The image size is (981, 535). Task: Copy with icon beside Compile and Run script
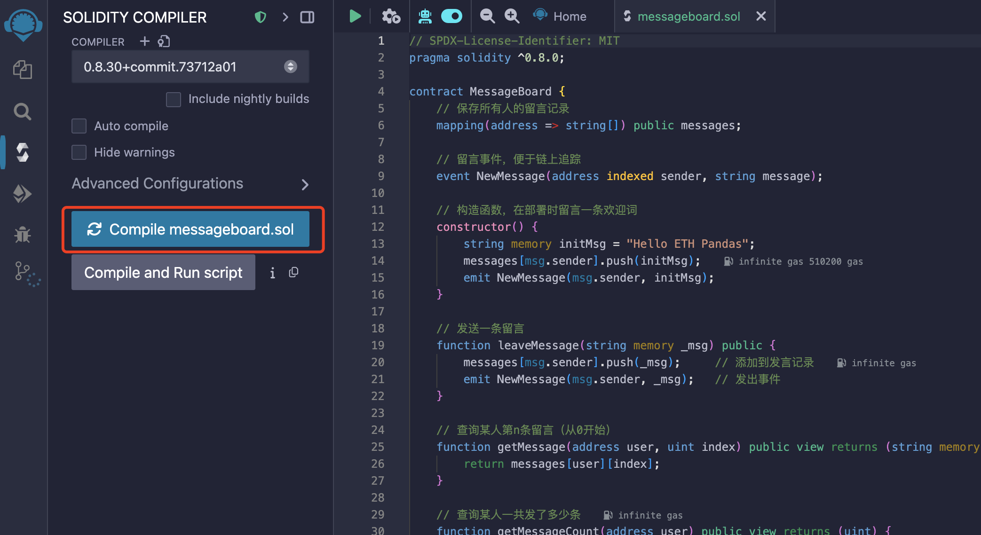(293, 272)
